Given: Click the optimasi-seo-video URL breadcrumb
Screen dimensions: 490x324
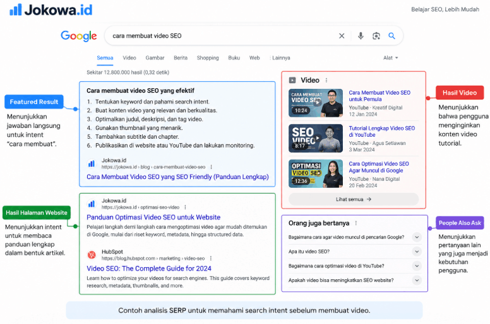Looking at the screenshot, I should pyautogui.click(x=140, y=207).
